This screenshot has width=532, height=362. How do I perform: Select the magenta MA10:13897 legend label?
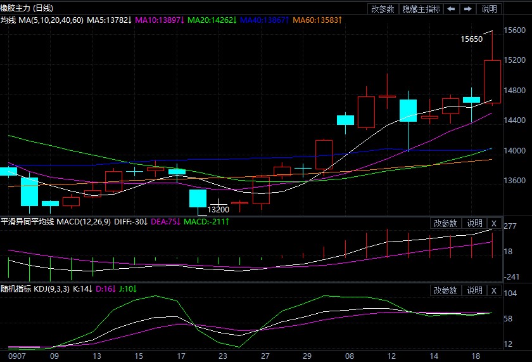160,21
